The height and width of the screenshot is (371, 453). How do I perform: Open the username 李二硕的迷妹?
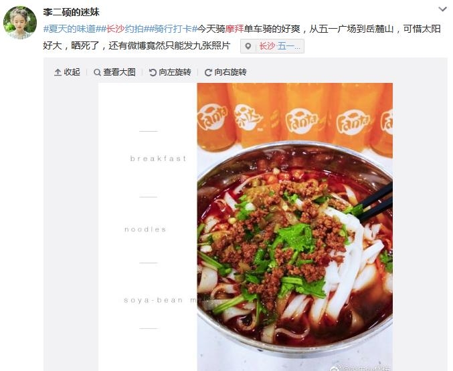(x=71, y=12)
